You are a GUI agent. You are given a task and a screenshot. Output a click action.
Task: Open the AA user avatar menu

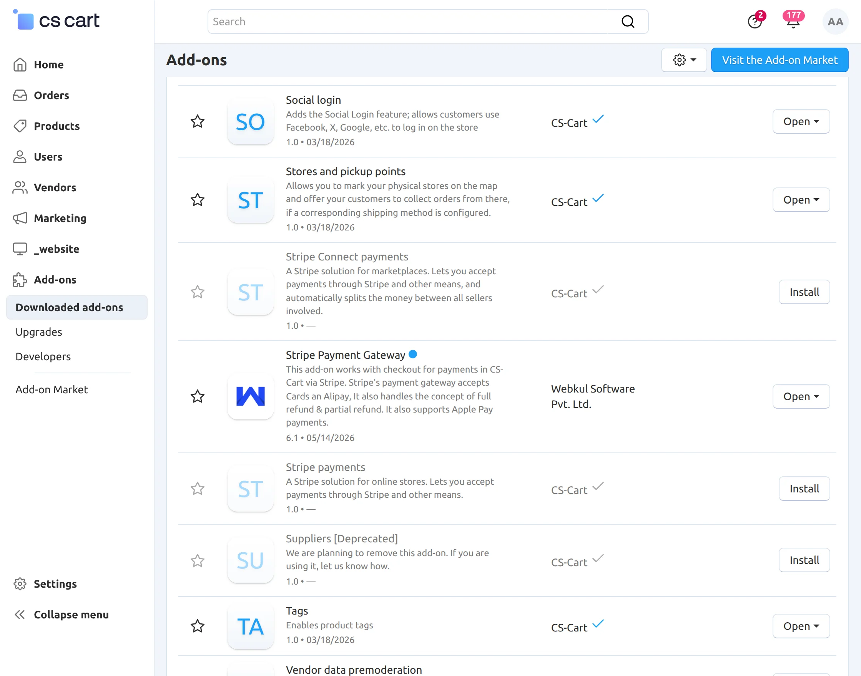(x=835, y=22)
